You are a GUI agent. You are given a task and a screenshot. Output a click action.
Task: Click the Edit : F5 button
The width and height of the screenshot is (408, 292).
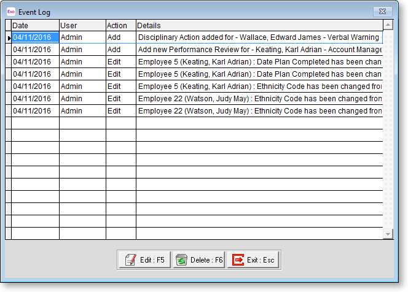tap(144, 260)
